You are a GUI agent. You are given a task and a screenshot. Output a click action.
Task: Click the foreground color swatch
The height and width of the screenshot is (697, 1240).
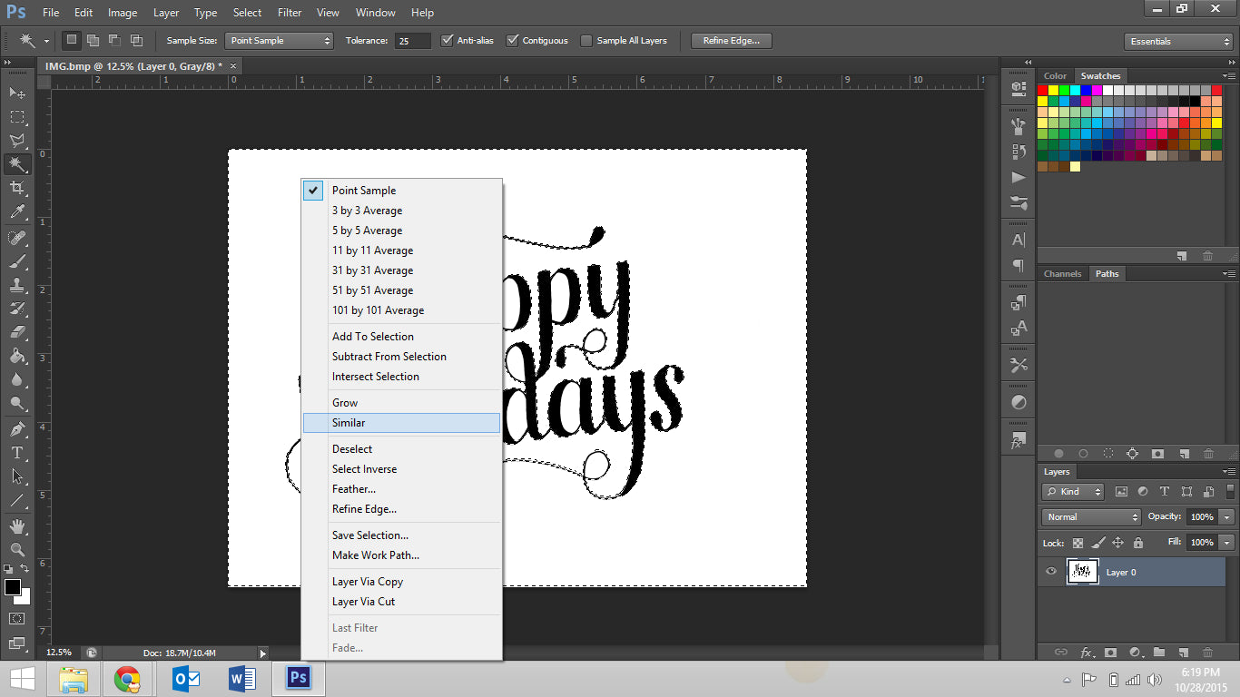12,588
